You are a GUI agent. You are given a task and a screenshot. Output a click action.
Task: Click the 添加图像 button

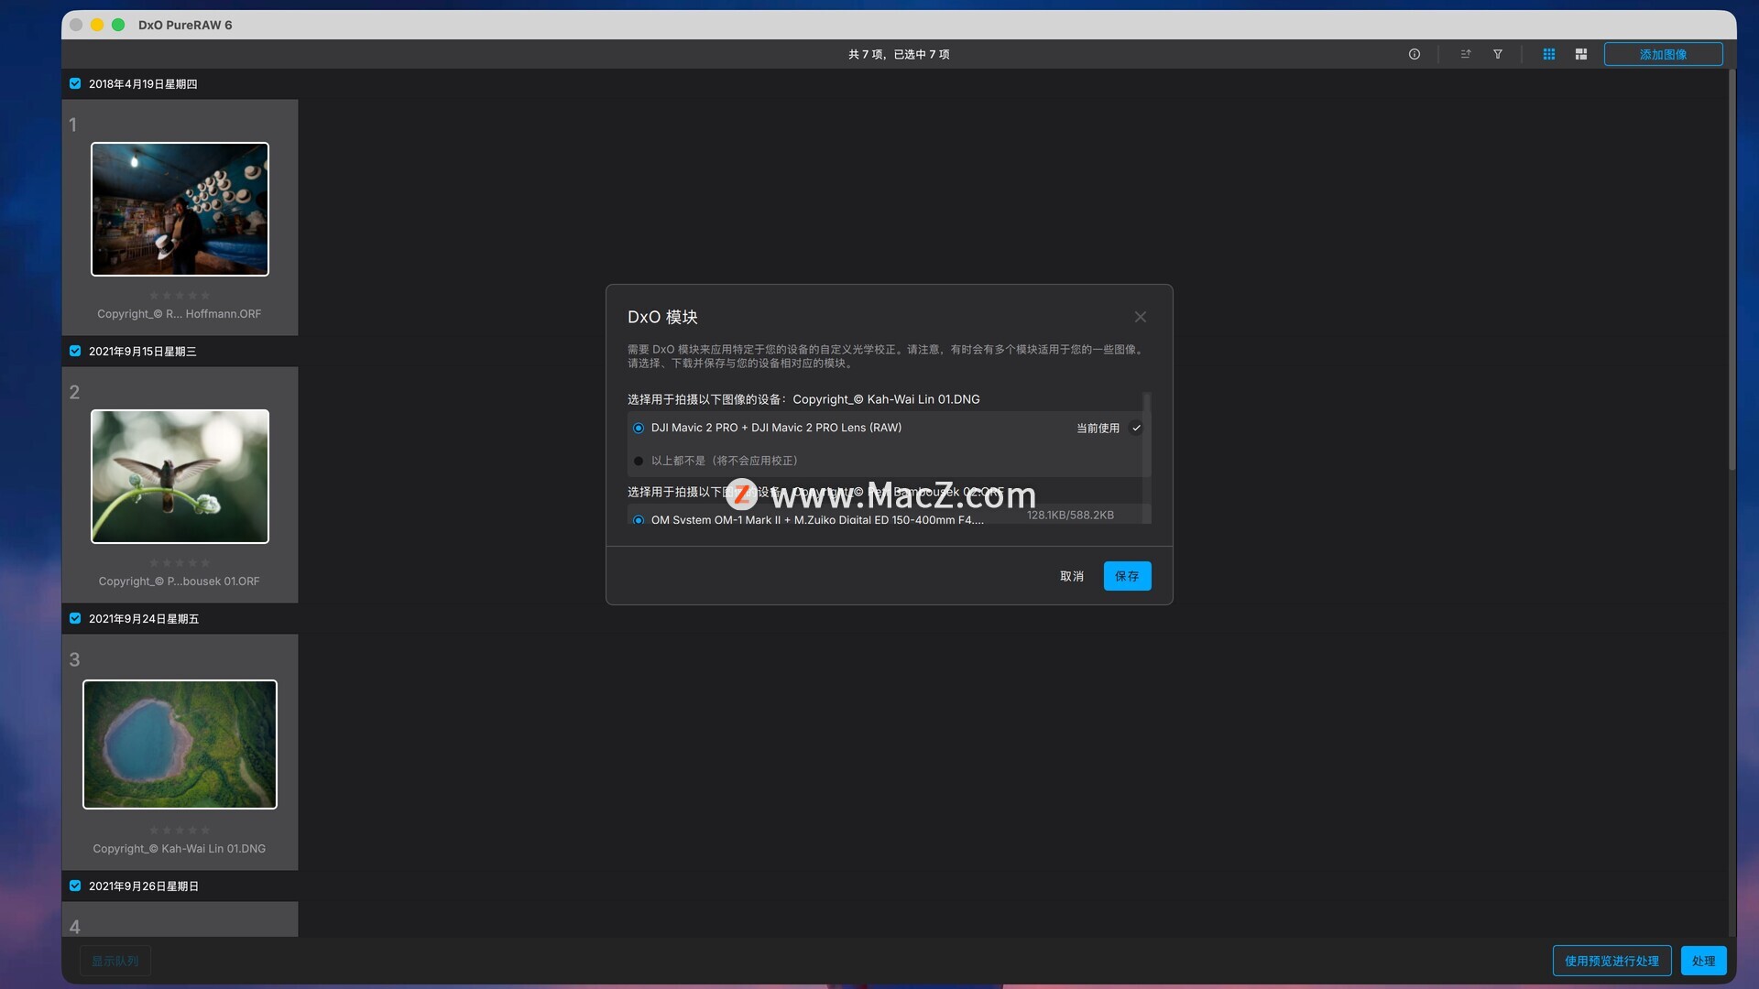pyautogui.click(x=1663, y=54)
